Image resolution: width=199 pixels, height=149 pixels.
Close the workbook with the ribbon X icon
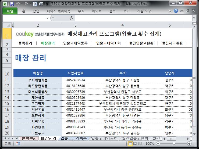coord(194,11)
